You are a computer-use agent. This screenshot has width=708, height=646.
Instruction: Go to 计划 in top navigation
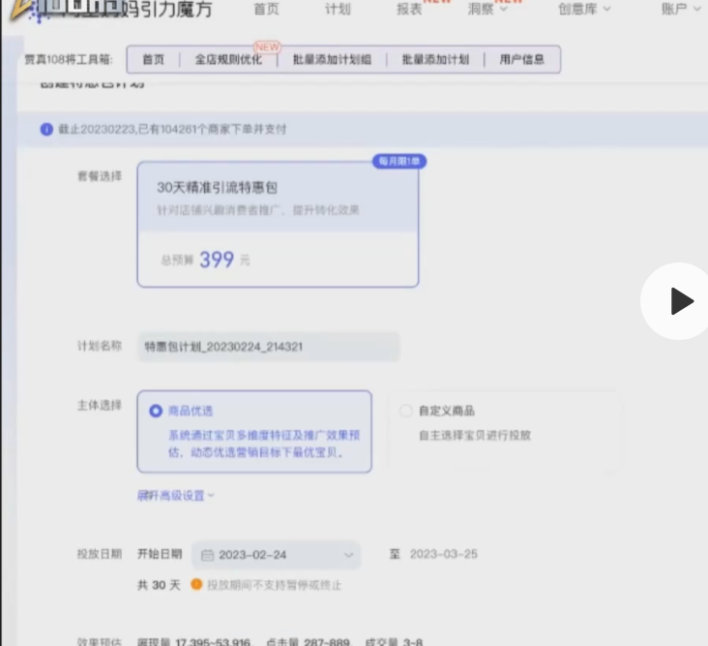[338, 10]
